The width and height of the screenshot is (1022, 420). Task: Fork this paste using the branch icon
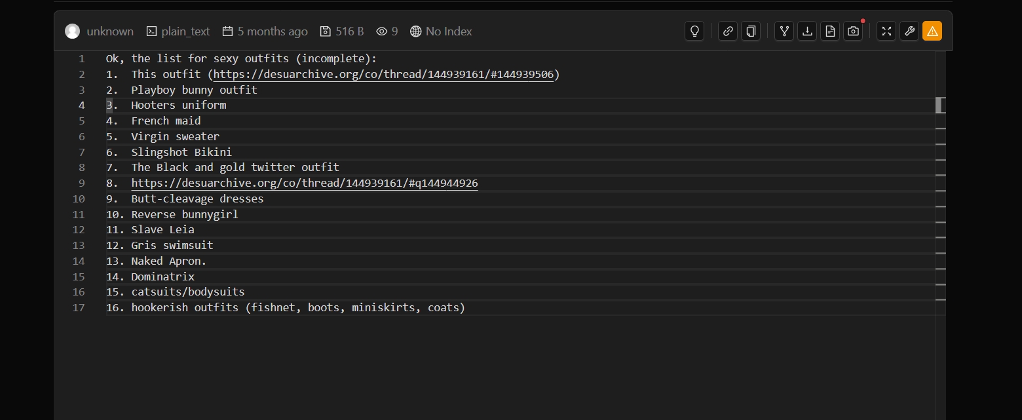click(x=784, y=31)
